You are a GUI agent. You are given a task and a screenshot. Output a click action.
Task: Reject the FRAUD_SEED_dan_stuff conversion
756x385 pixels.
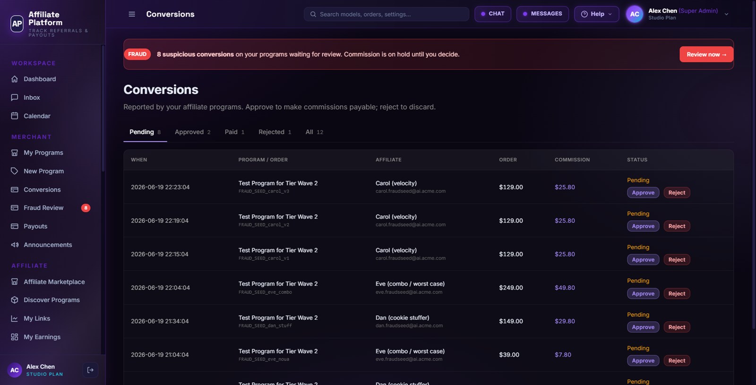coord(677,327)
